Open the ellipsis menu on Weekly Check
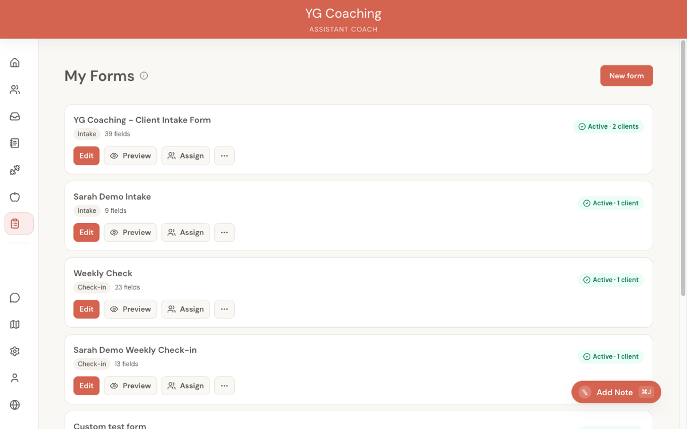Screen dimensions: 687x429 224,309
